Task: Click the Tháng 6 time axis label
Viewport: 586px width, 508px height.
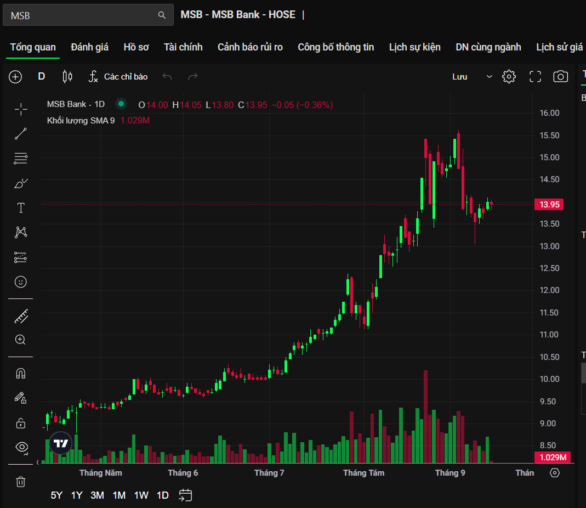Action: [183, 473]
